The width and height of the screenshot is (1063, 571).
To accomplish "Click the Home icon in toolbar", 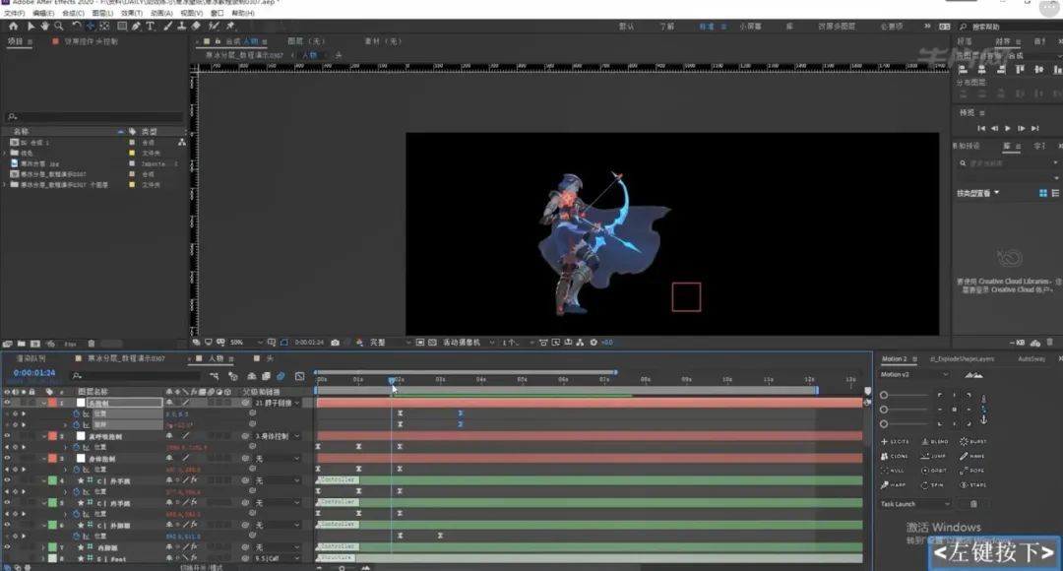I will pos(12,27).
